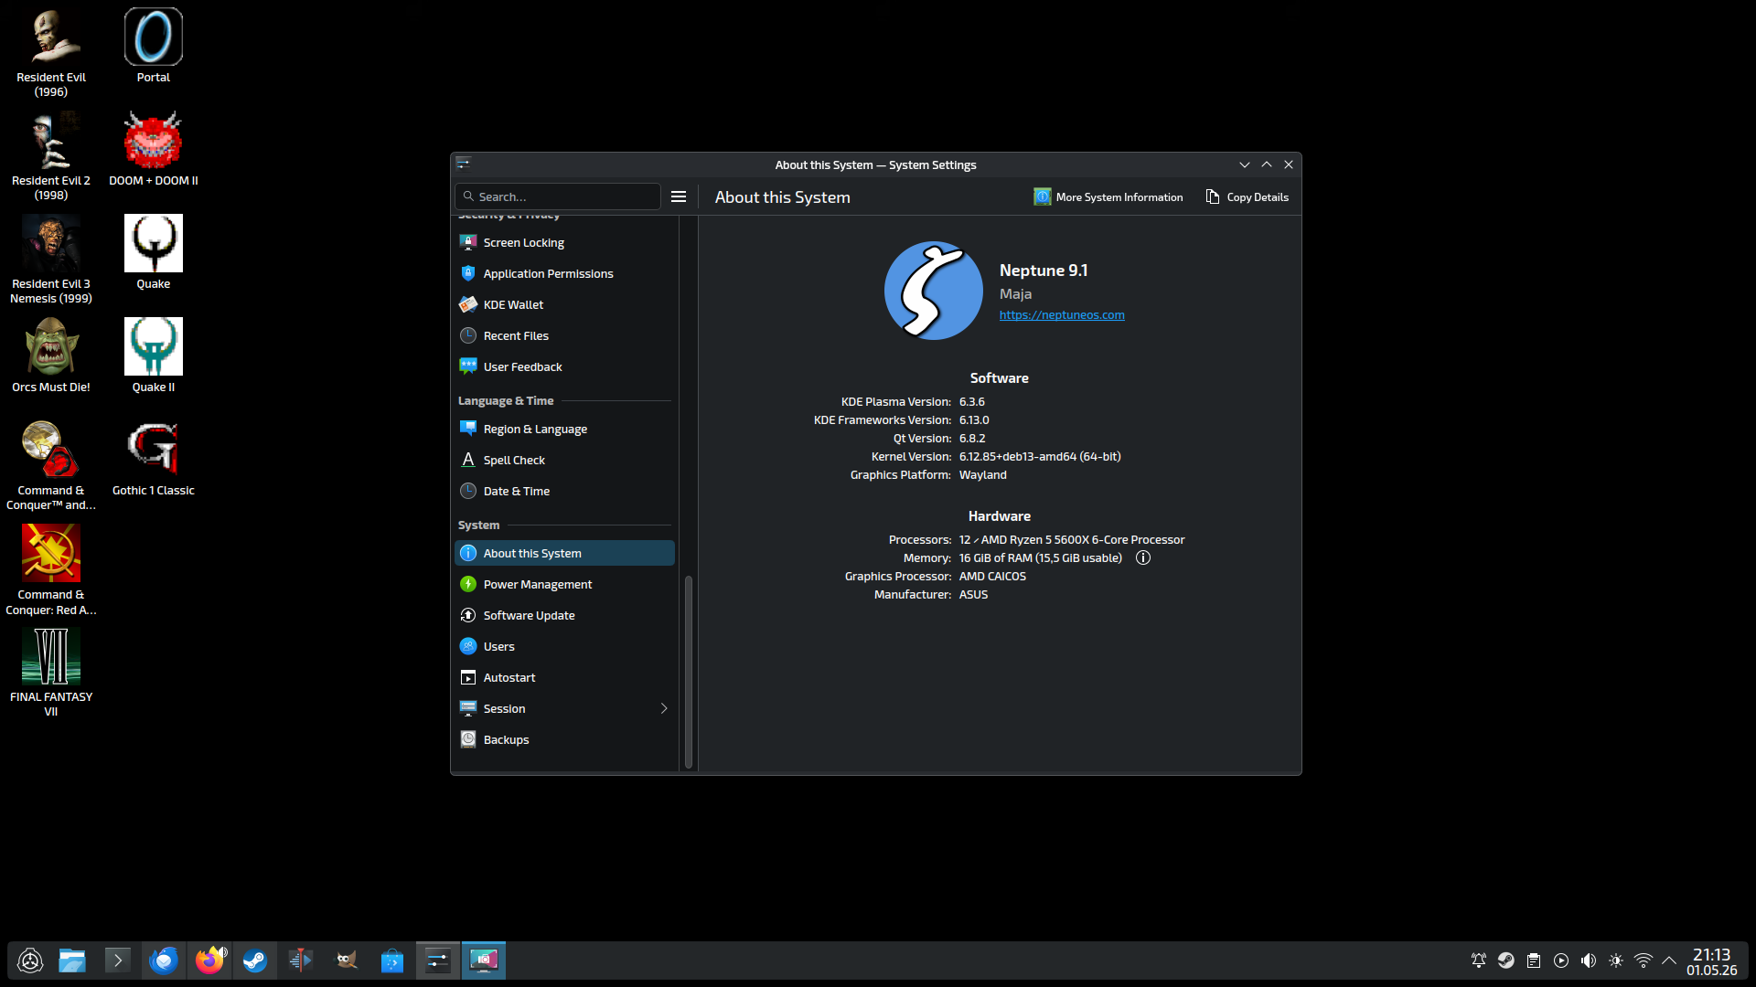Screen dimensions: 1756x987
Task: Click the Kernel Version value text
Action: click(x=1040, y=456)
